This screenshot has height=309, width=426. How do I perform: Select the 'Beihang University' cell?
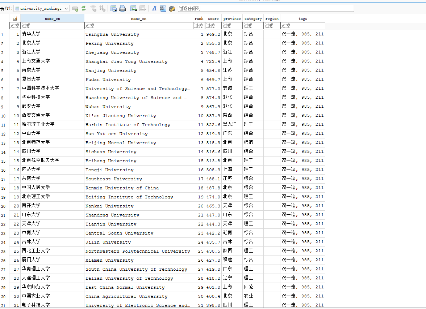[x=138, y=161]
